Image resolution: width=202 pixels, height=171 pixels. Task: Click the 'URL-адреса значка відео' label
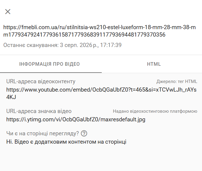[39, 111]
